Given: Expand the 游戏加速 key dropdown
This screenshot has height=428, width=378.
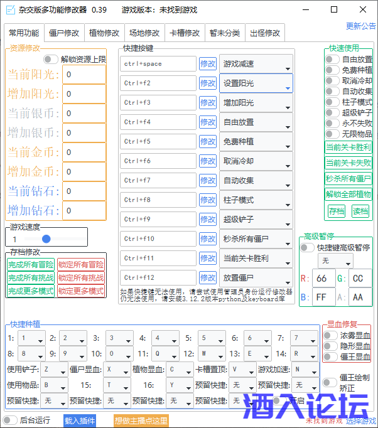Looking at the screenshot, I should click(305, 370).
